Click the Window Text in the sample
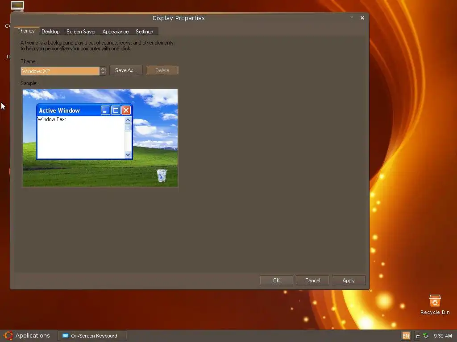Image resolution: width=457 pixels, height=342 pixels. (x=52, y=119)
